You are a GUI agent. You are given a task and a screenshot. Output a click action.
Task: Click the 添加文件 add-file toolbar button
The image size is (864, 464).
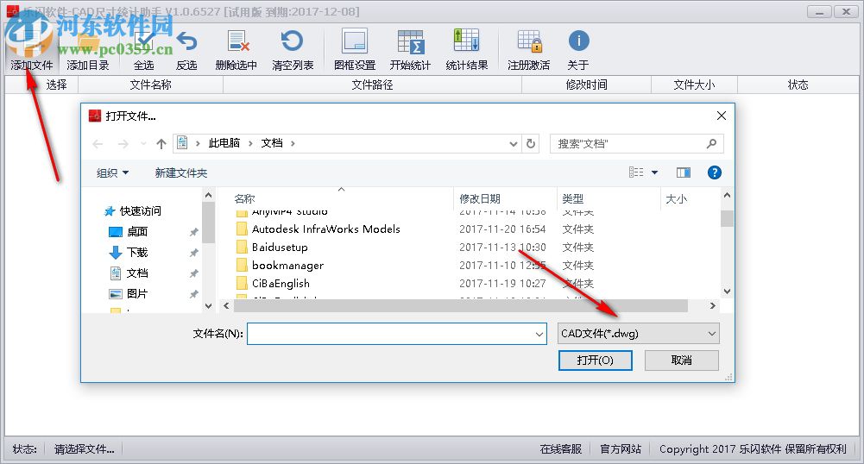pos(31,49)
